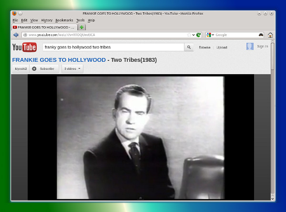
Task: Click the YouTube search query box
Action: (113, 47)
